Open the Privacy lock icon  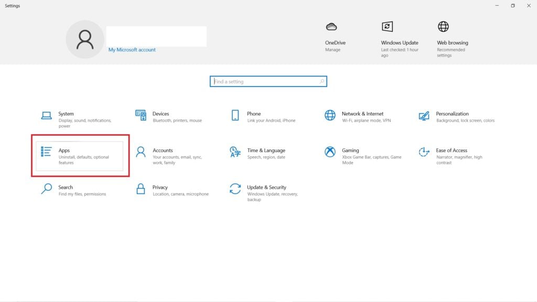tap(141, 189)
